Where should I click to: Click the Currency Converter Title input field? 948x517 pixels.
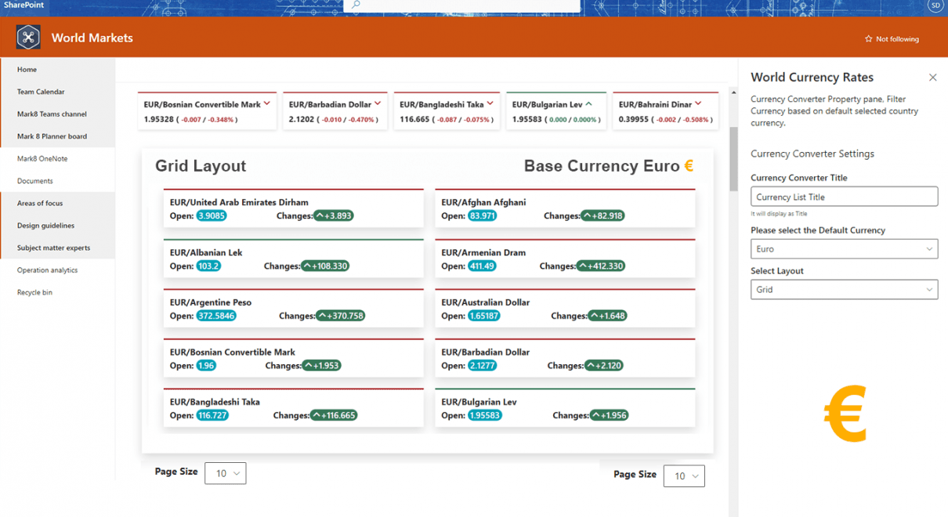(844, 197)
